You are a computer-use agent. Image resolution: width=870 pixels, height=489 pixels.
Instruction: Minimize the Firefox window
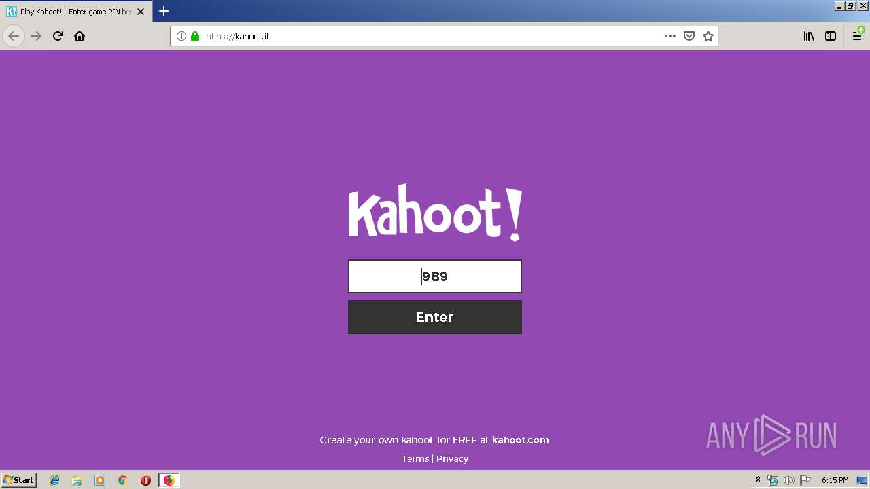(x=839, y=5)
